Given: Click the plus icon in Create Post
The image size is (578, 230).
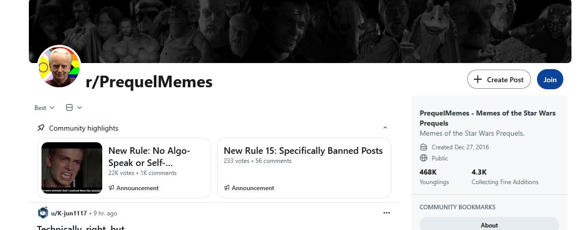Looking at the screenshot, I should click(x=478, y=79).
